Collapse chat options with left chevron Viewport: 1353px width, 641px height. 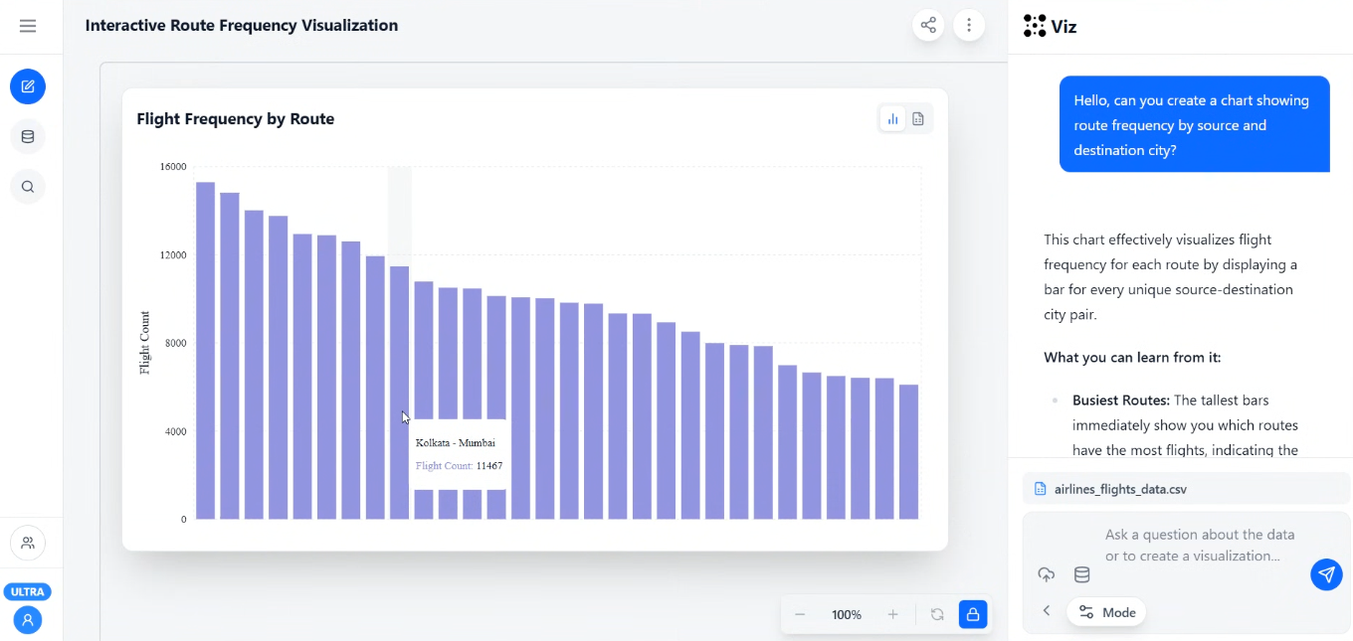[1047, 611]
